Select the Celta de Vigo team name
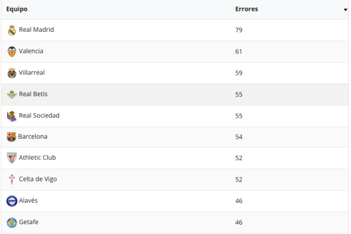The height and width of the screenshot is (234, 351). [38, 179]
